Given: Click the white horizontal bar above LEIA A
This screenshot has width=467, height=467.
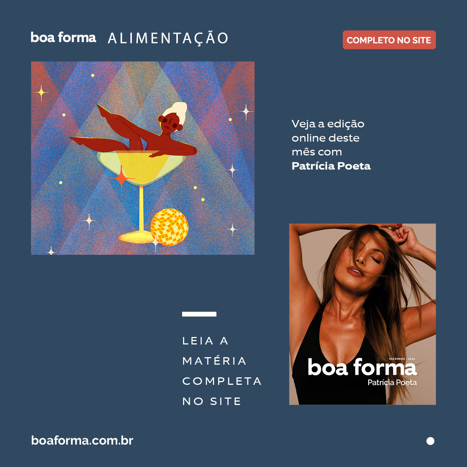Looking at the screenshot, I should click(199, 314).
